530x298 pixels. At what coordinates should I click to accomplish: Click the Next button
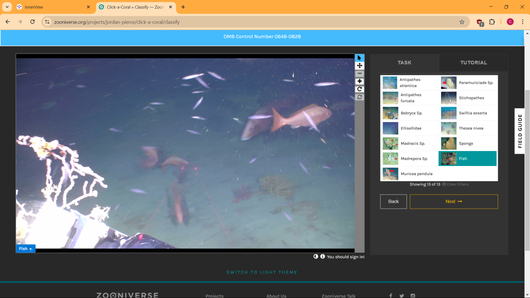454,202
